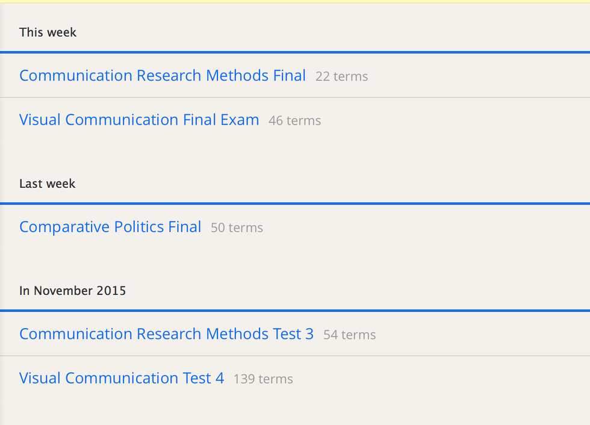Screen dimensions: 590x425
Task: Click the "22 terms" count label
Action: [x=341, y=77]
